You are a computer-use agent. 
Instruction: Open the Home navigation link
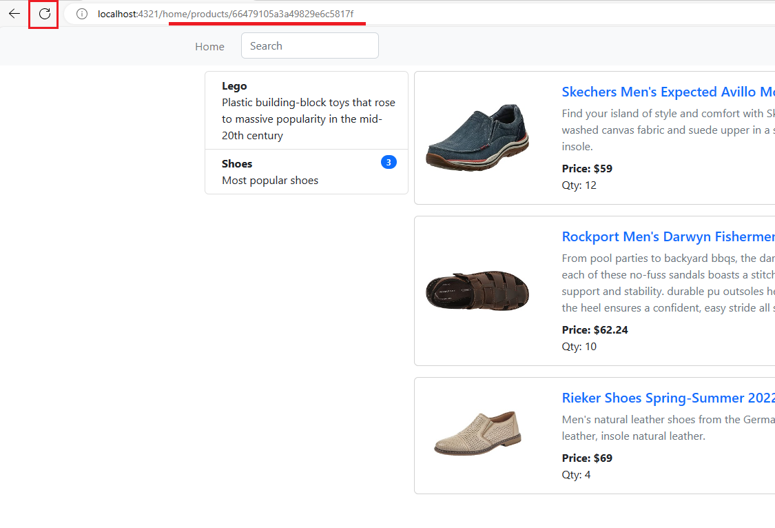209,46
